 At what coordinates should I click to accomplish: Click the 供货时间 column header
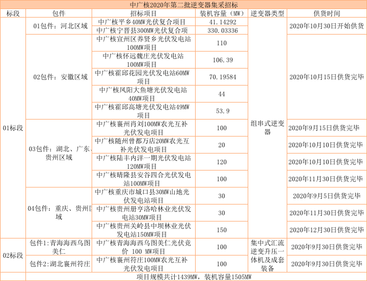pyautogui.click(x=327, y=14)
